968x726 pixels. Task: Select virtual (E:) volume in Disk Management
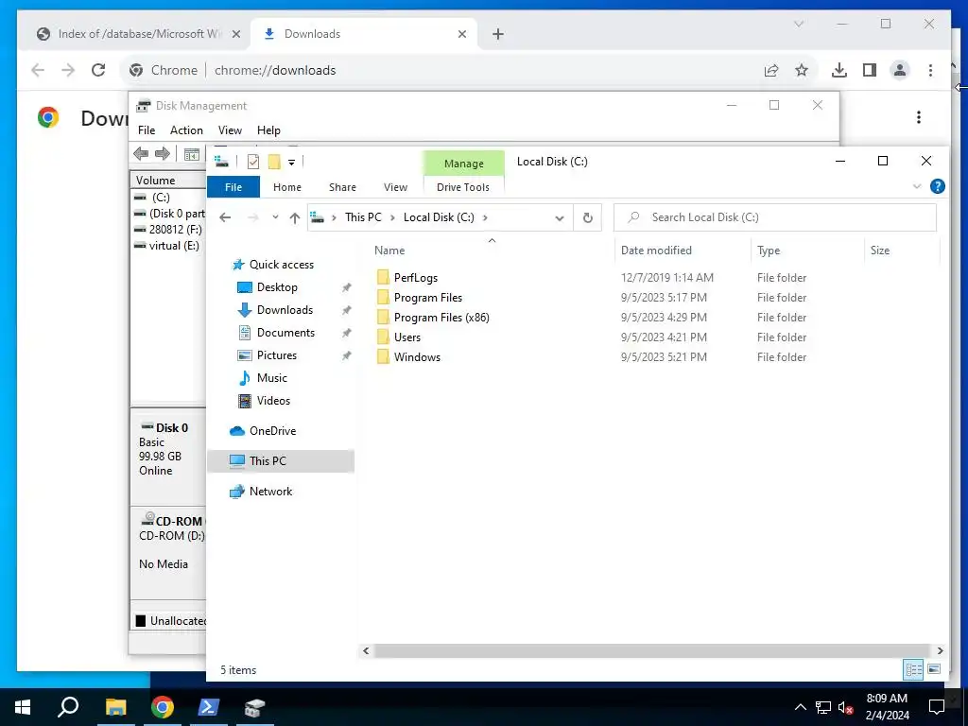click(x=168, y=246)
